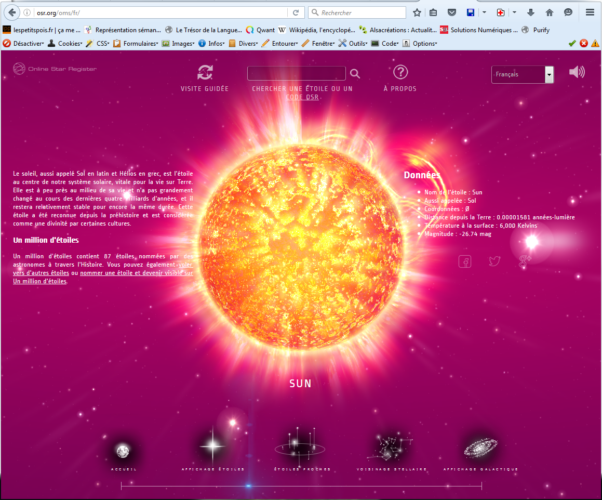Switch to Affichage Galactique view
This screenshot has width=602, height=500.
point(480,447)
